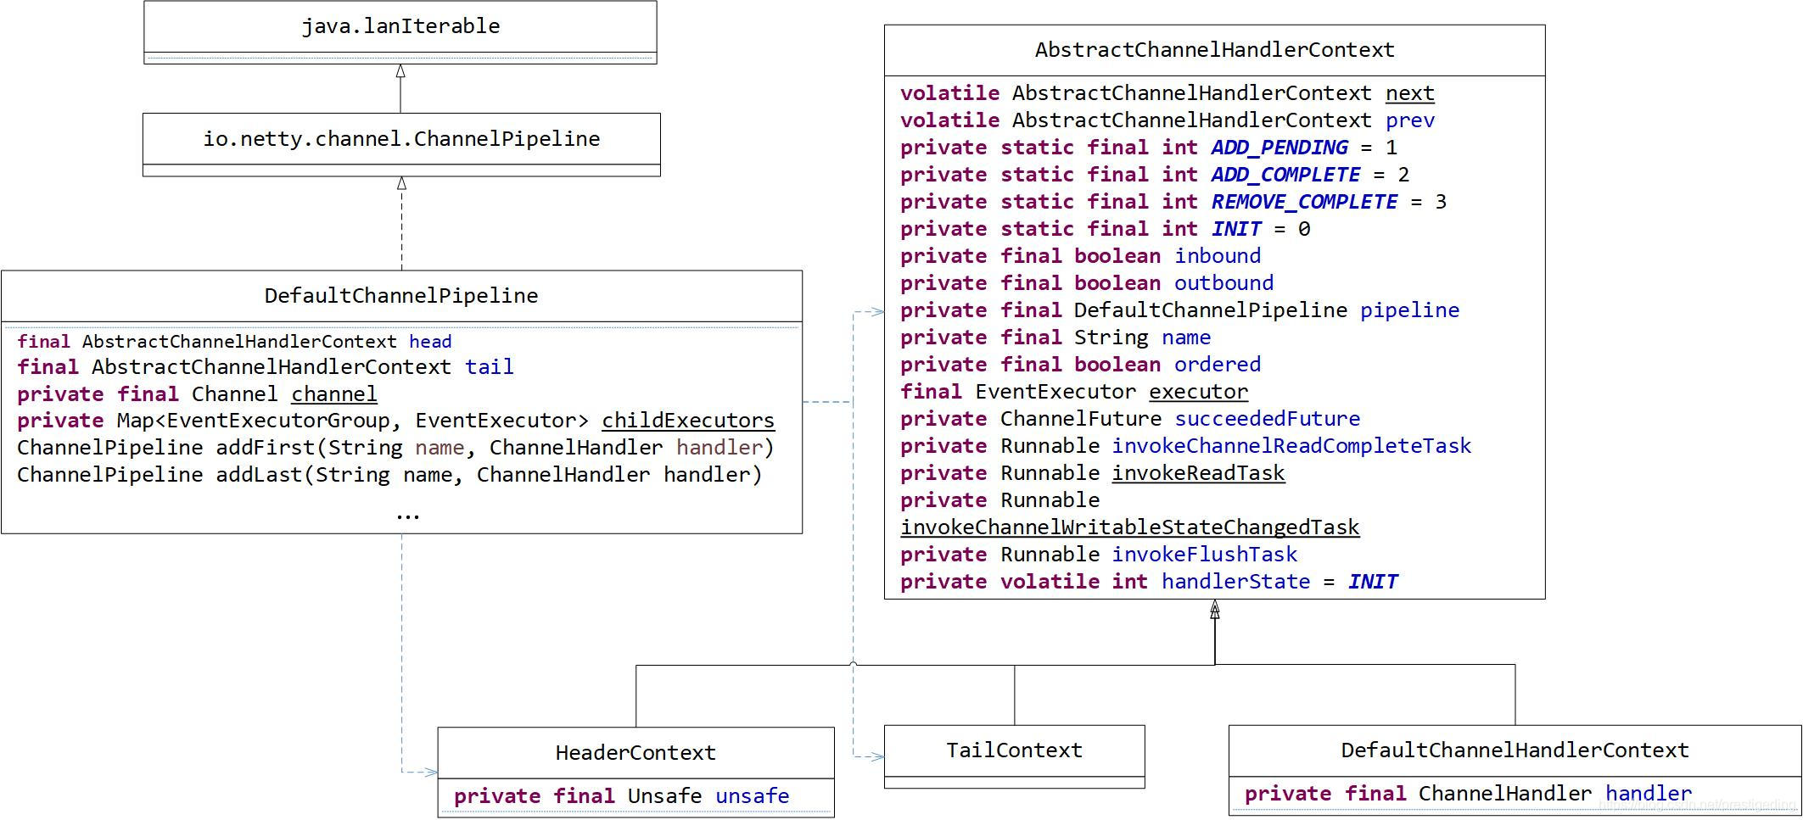Click the 'volatile AbstractChannelHandlerContext prev' field
This screenshot has width=1803, height=820.
click(x=1167, y=120)
